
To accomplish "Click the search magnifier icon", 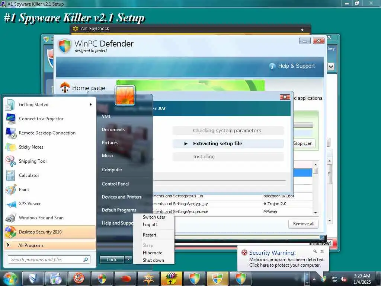I will [86, 260].
